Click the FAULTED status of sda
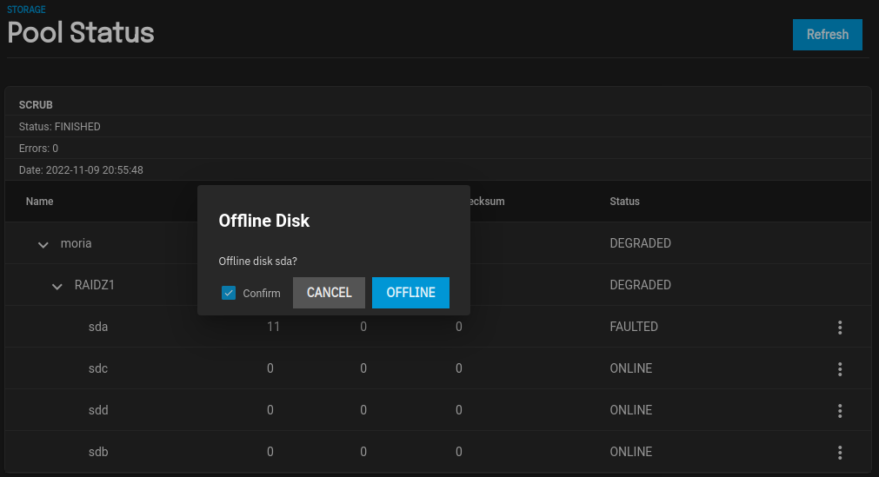The width and height of the screenshot is (879, 477). pyautogui.click(x=634, y=328)
